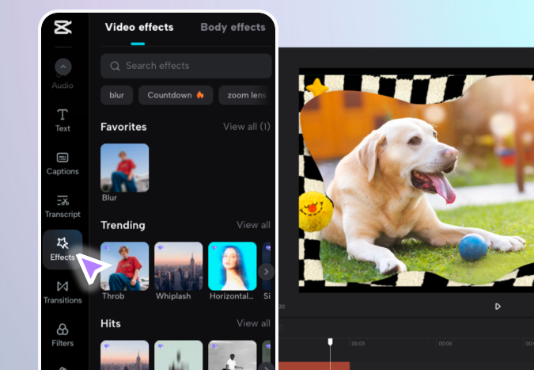
Task: Open View all for Hits
Action: pyautogui.click(x=253, y=323)
